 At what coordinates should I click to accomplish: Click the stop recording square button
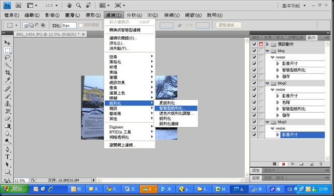pyautogui.click(x=274, y=164)
